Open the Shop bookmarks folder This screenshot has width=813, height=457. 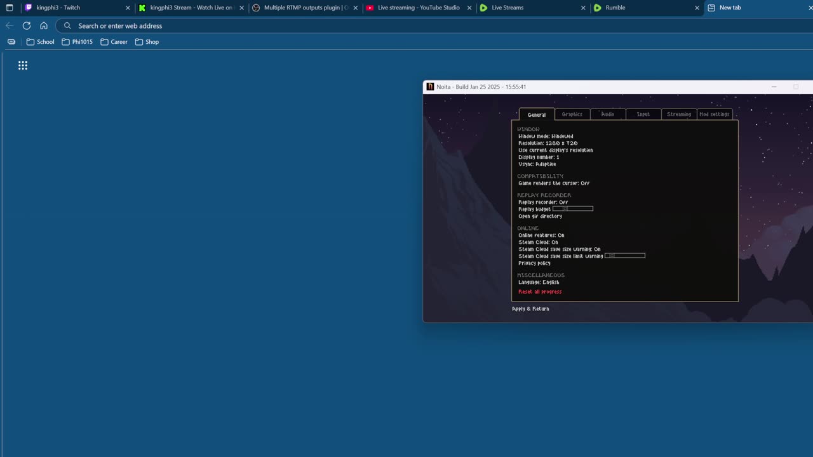pos(147,42)
